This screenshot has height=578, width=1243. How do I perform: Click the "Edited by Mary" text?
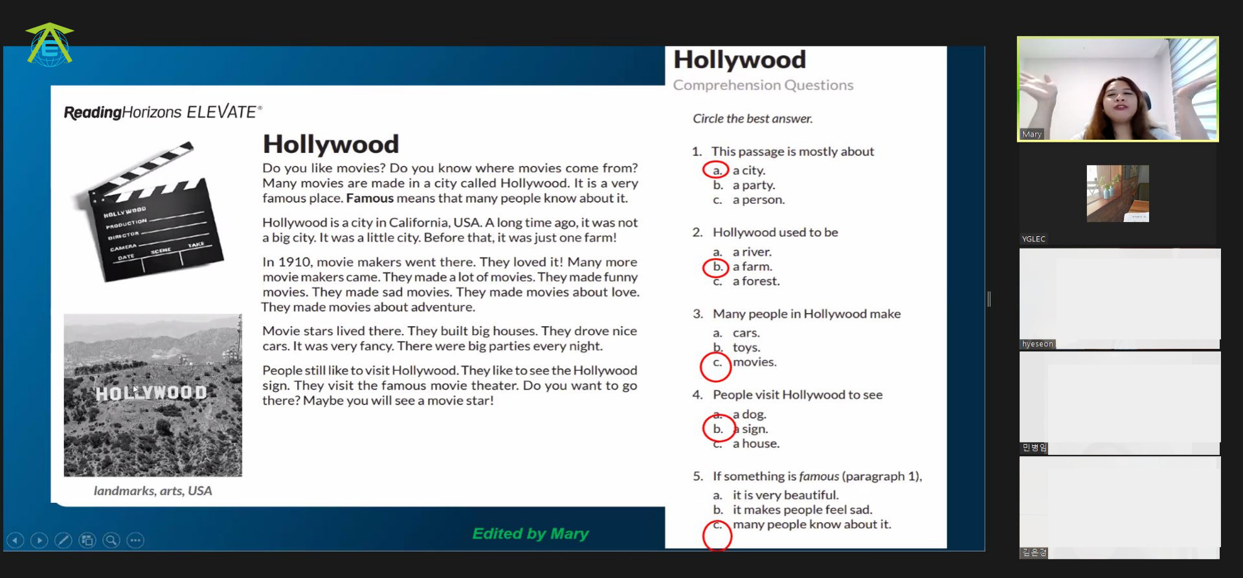[530, 533]
